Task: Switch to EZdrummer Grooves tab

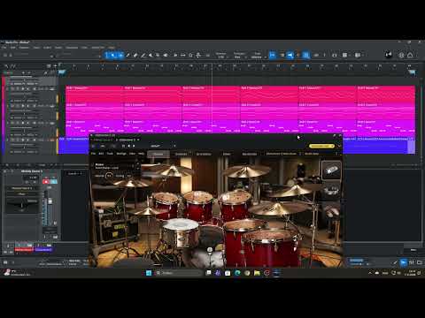Action: pos(182,154)
